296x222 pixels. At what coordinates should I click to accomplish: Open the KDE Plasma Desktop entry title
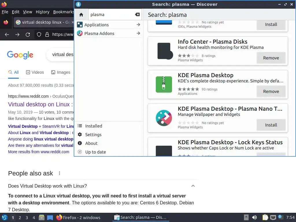click(206, 75)
